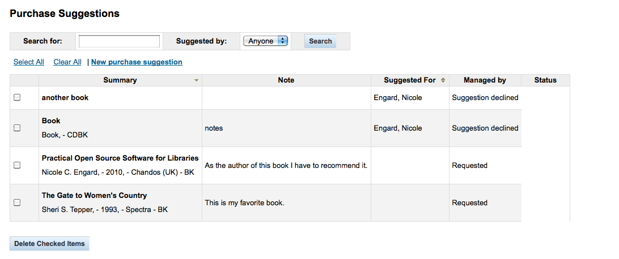Click the Select All link
619x259 pixels.
tap(29, 62)
